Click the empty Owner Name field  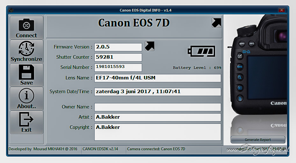tap(158, 107)
